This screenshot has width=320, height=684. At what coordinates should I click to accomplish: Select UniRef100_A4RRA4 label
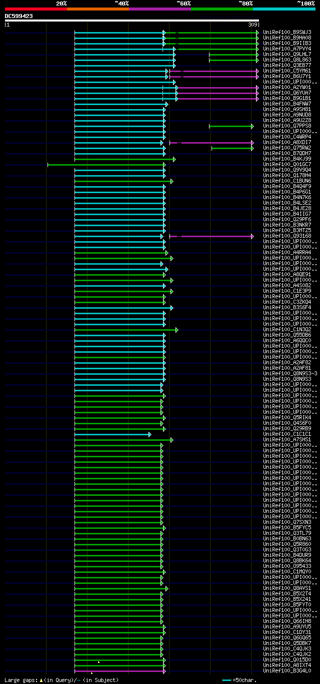(287, 252)
